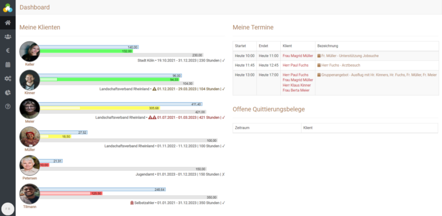Click Kinner's green 94.33 hours bar
The width and height of the screenshot is (442, 216).
110,80
